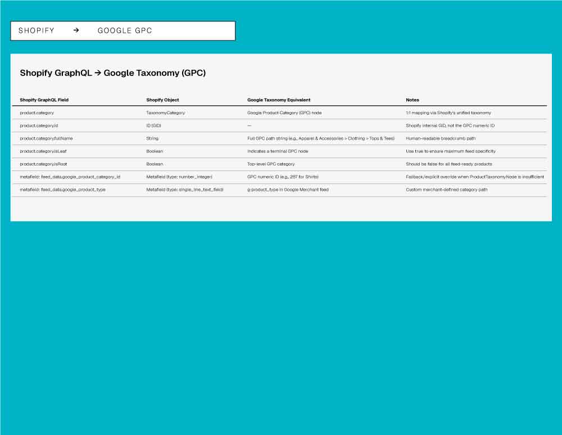Image resolution: width=562 pixels, height=435 pixels.
Task: Click 'Boolean' in the isLeaf row
Action: 155,151
